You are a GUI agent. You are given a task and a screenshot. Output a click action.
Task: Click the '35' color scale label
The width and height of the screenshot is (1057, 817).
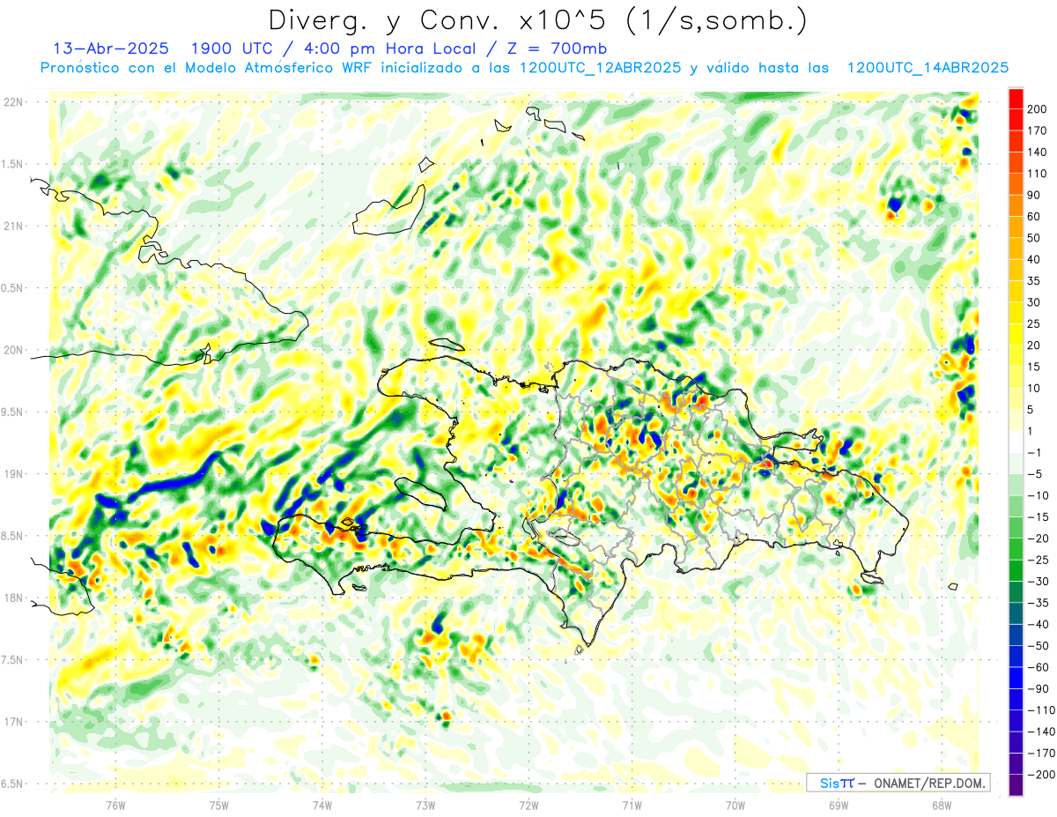(1034, 281)
